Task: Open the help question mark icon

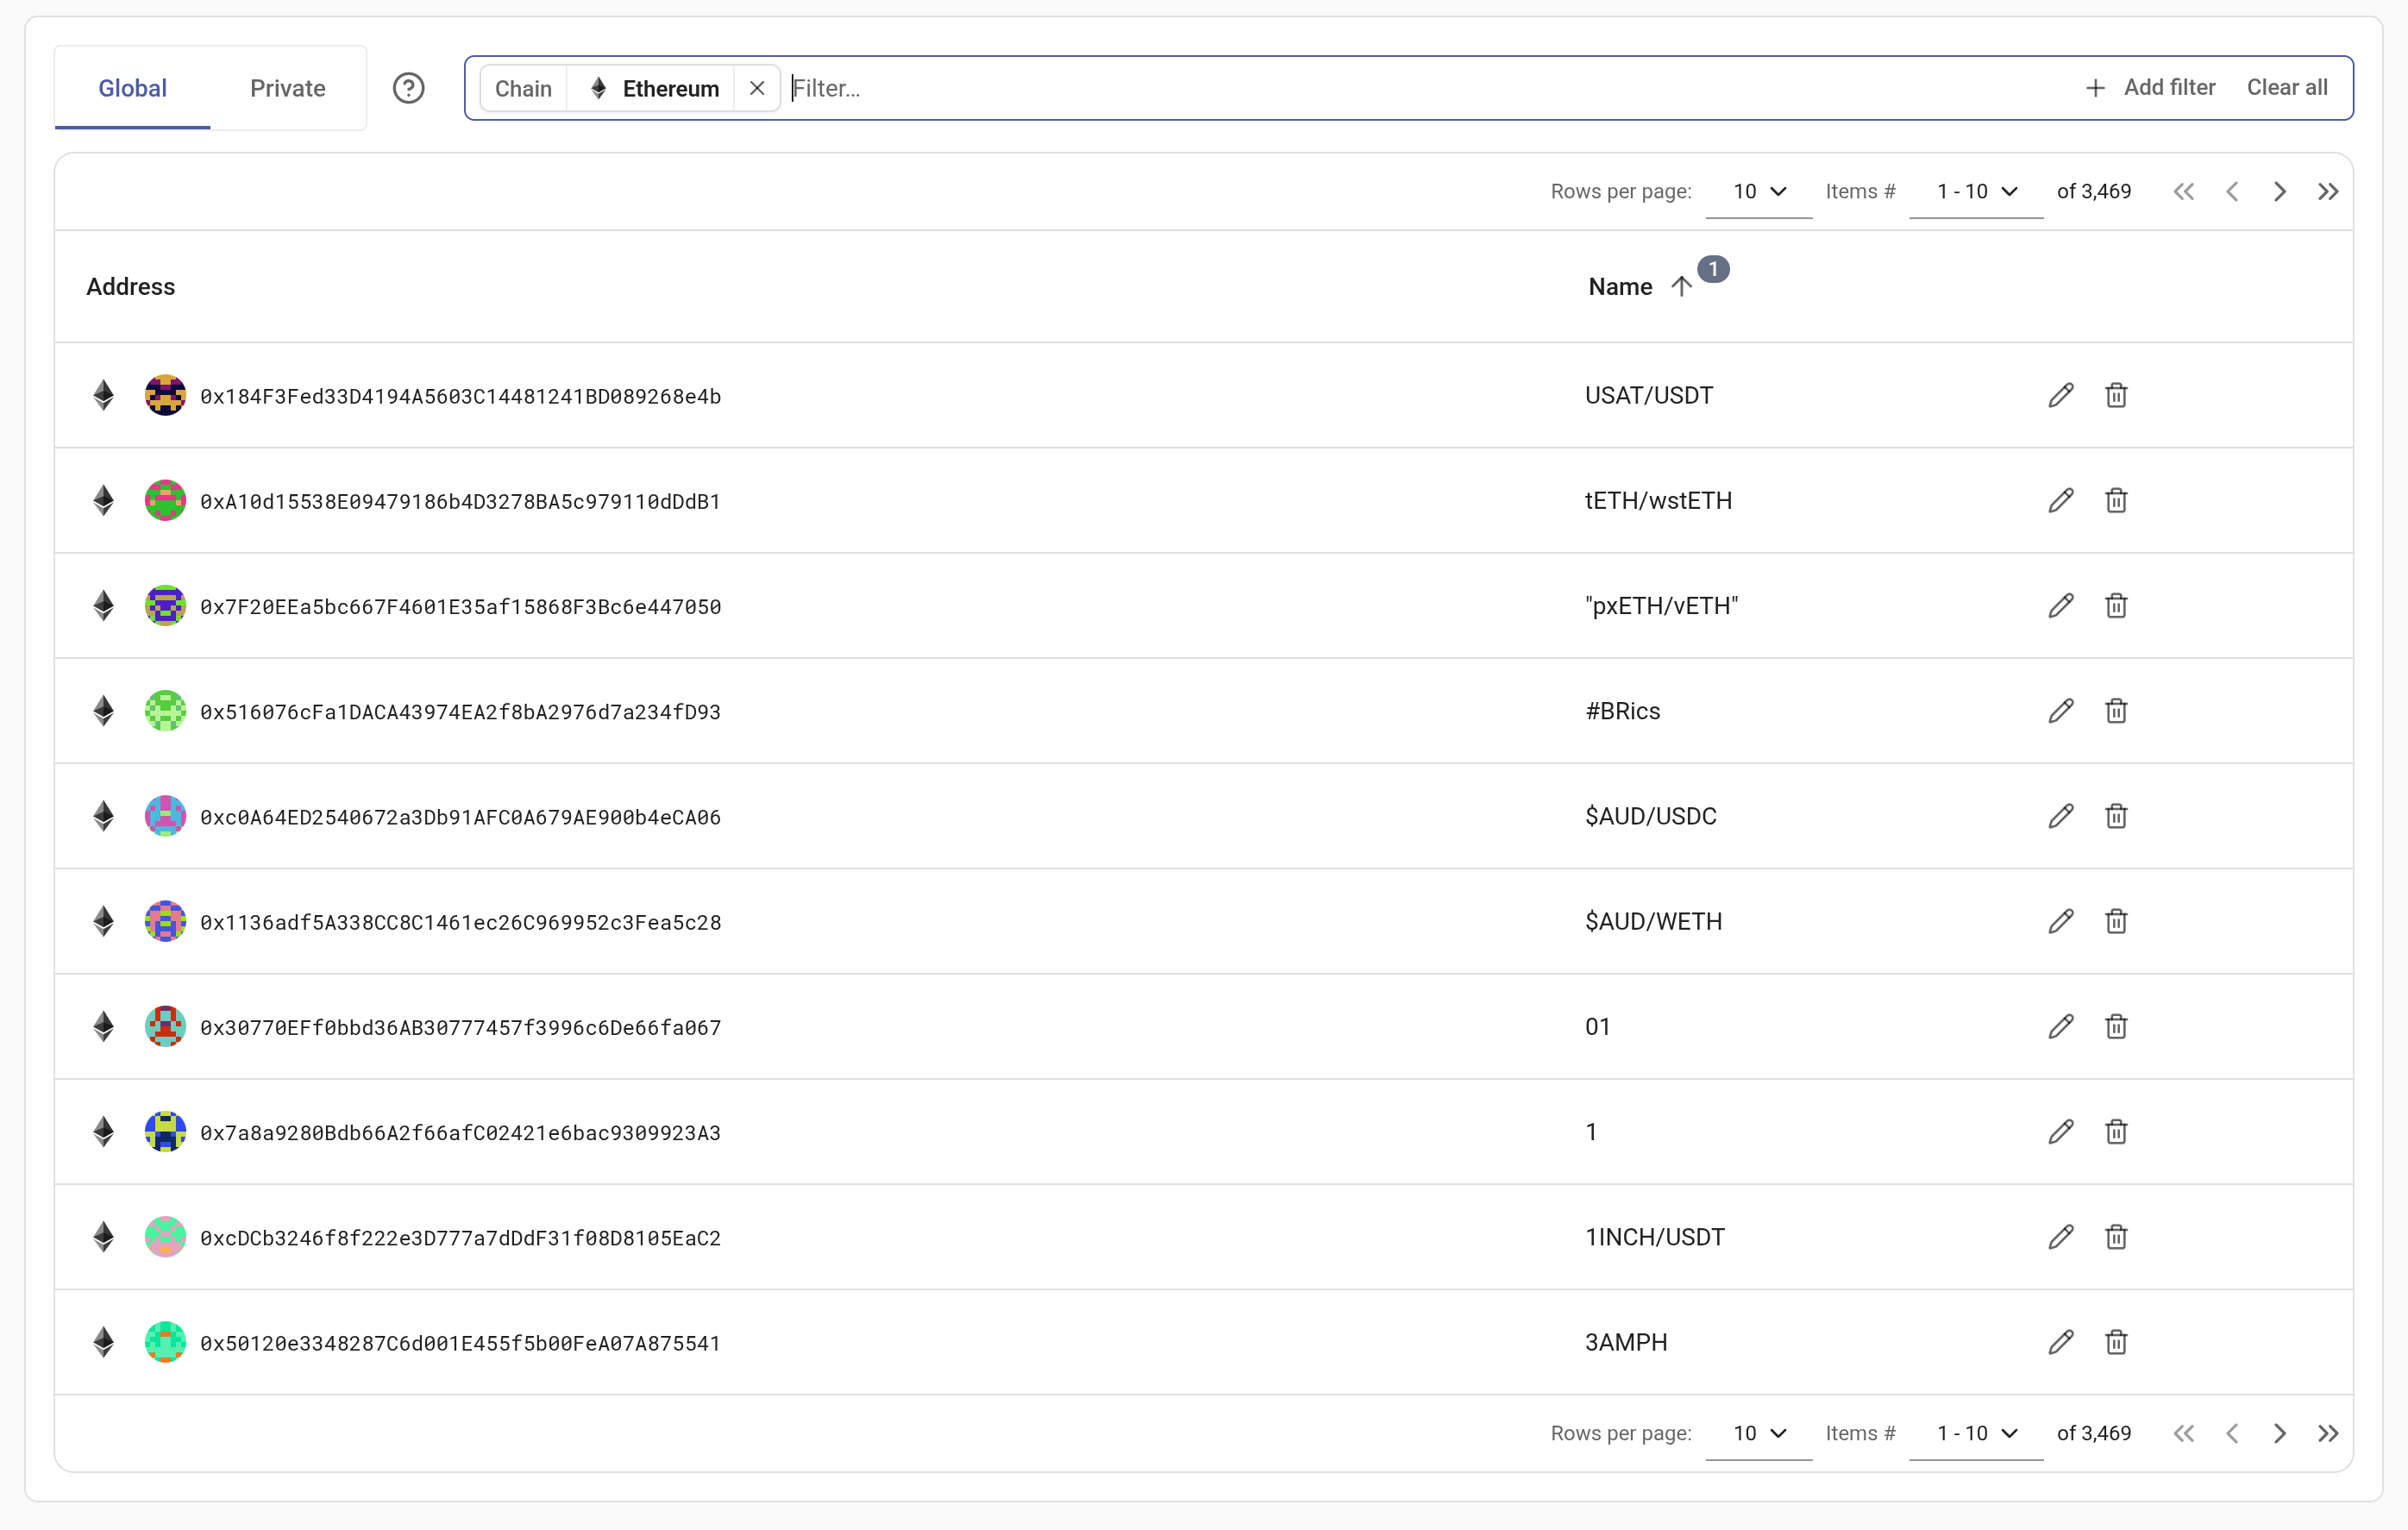Action: click(x=408, y=88)
